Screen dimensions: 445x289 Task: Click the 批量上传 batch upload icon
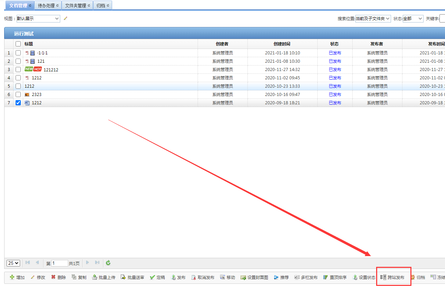click(94, 277)
